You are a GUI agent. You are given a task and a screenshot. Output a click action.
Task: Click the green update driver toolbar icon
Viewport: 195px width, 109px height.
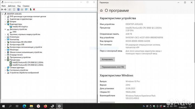click(x=31, y=9)
